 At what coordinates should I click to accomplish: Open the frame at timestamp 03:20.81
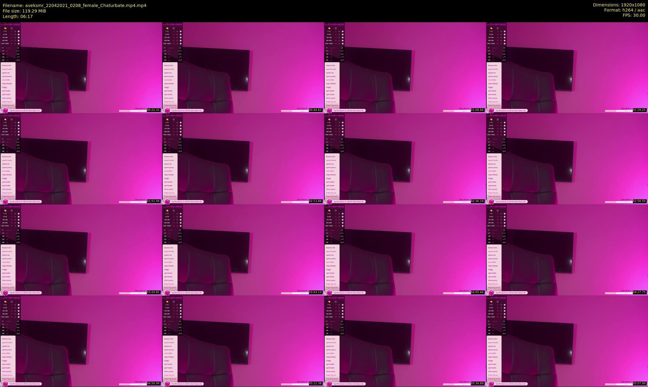pos(81,250)
